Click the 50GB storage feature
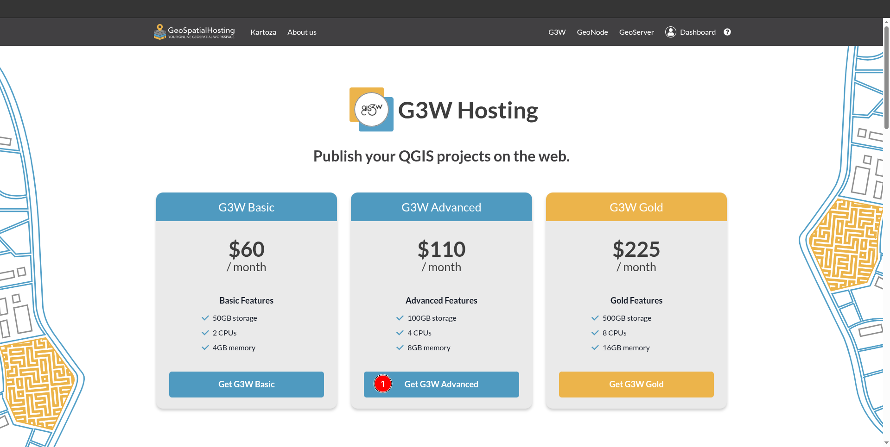This screenshot has width=890, height=447. [x=235, y=318]
